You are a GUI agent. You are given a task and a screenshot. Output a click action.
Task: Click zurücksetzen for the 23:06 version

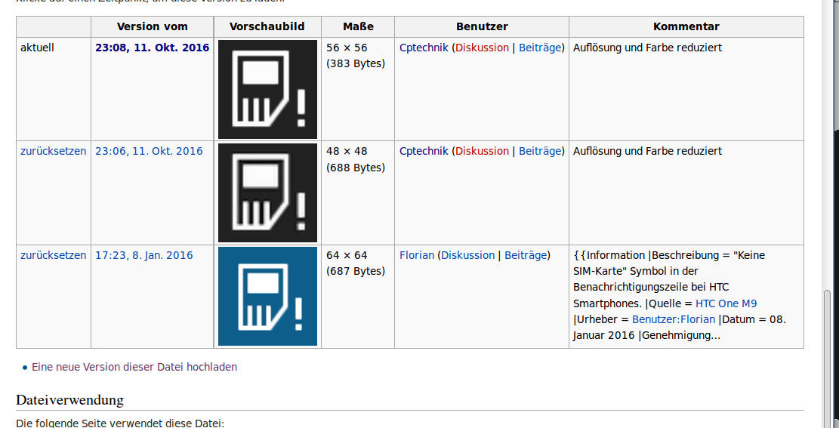(x=53, y=152)
